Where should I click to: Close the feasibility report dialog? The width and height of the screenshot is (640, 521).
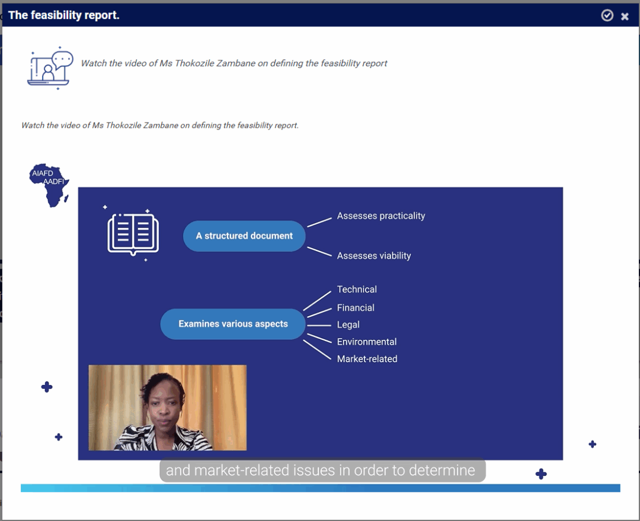(x=625, y=16)
